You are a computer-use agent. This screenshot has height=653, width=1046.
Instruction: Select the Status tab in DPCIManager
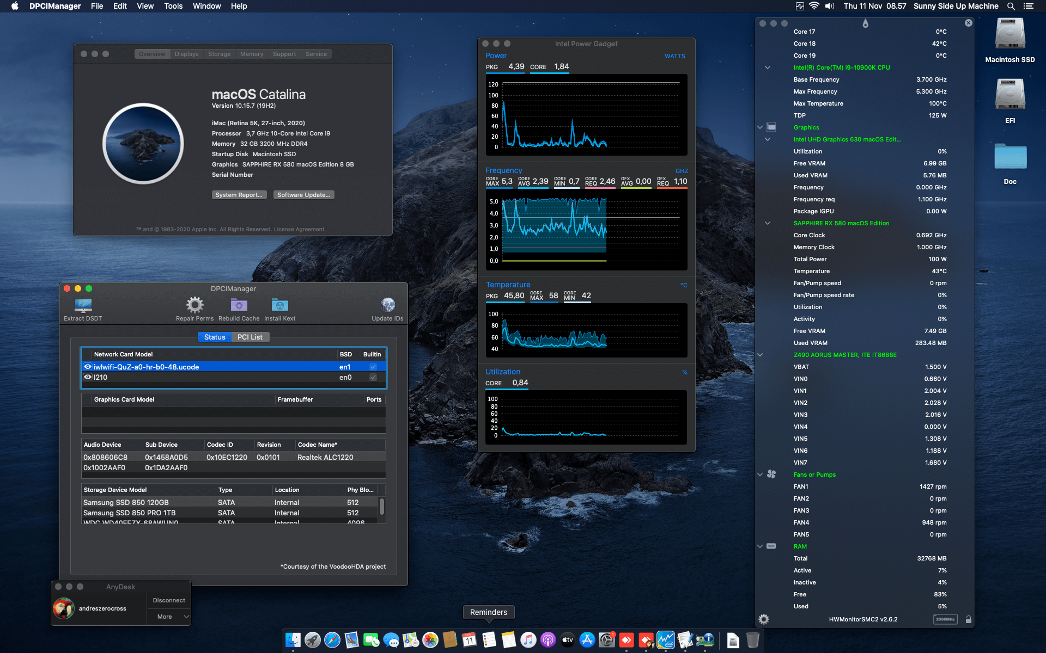click(215, 337)
